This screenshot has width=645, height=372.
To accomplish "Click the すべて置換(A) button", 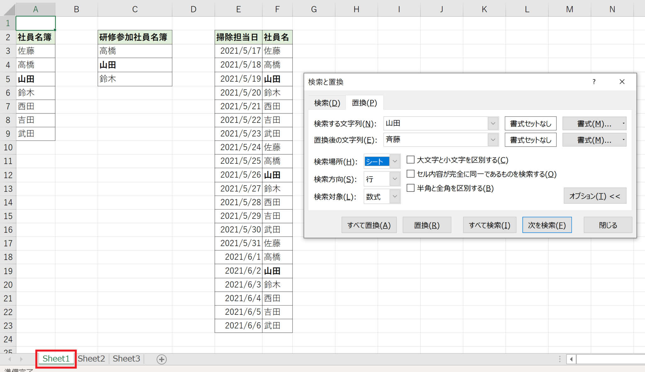I will (369, 225).
